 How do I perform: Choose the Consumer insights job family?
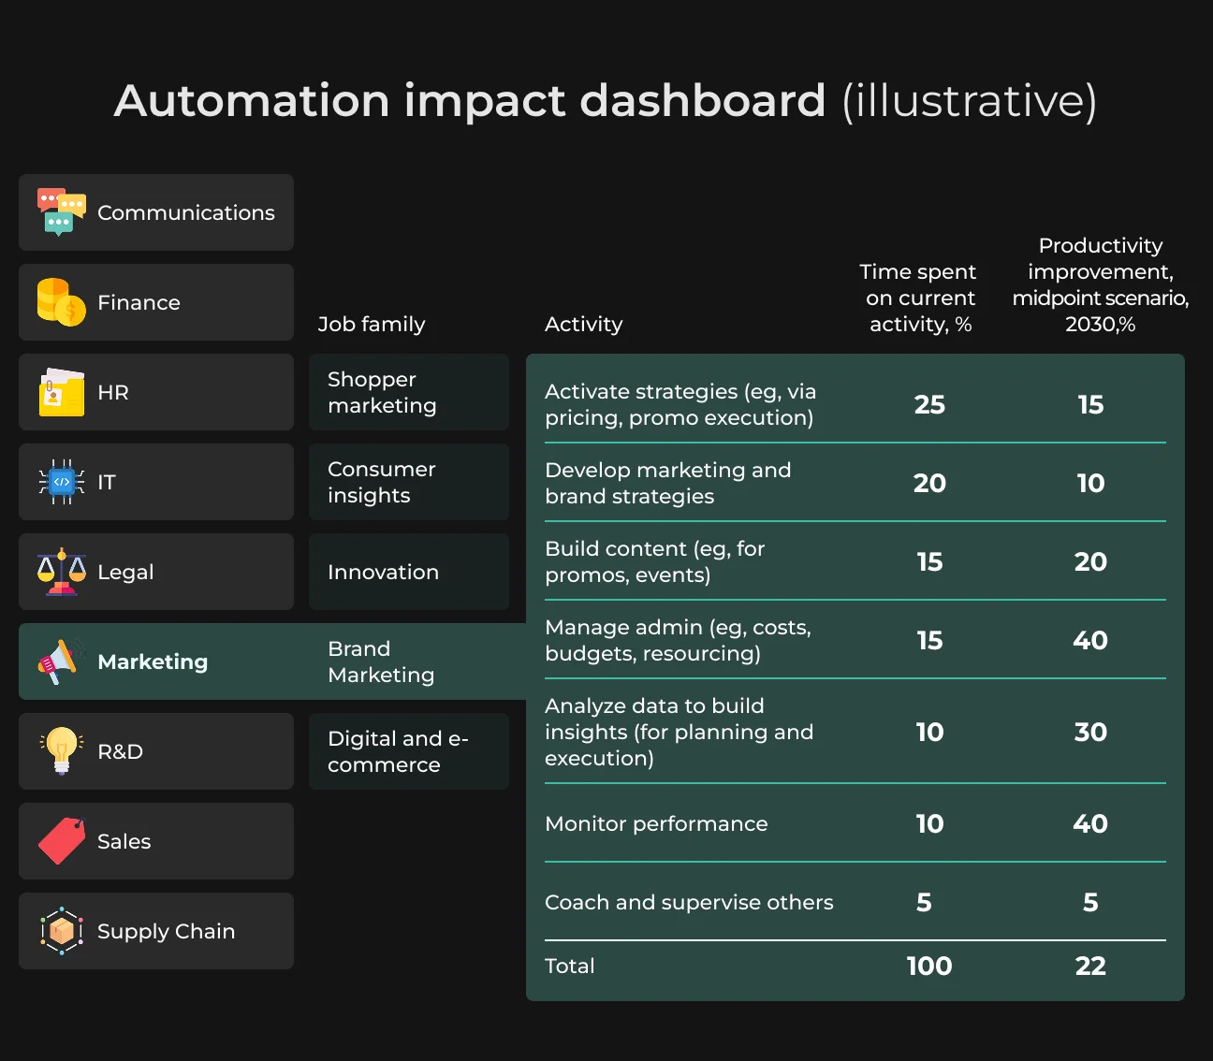[x=409, y=482]
